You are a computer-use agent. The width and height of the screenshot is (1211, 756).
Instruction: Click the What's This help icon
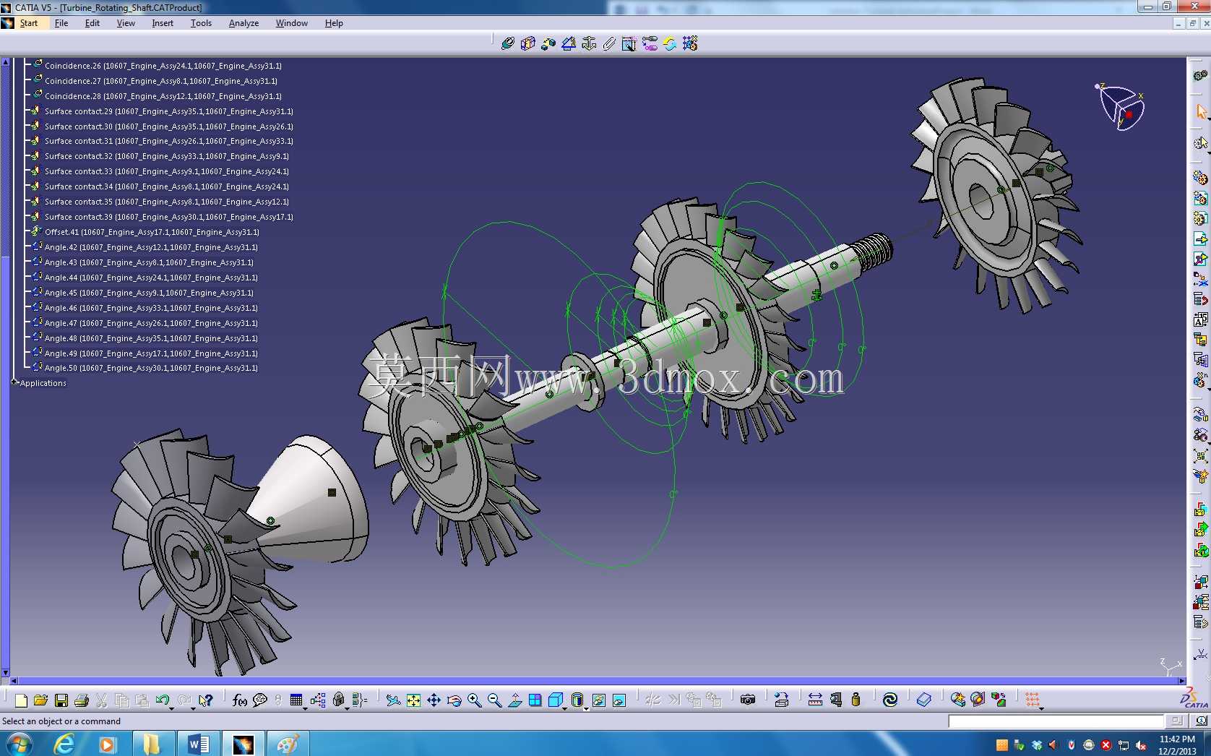pyautogui.click(x=206, y=700)
